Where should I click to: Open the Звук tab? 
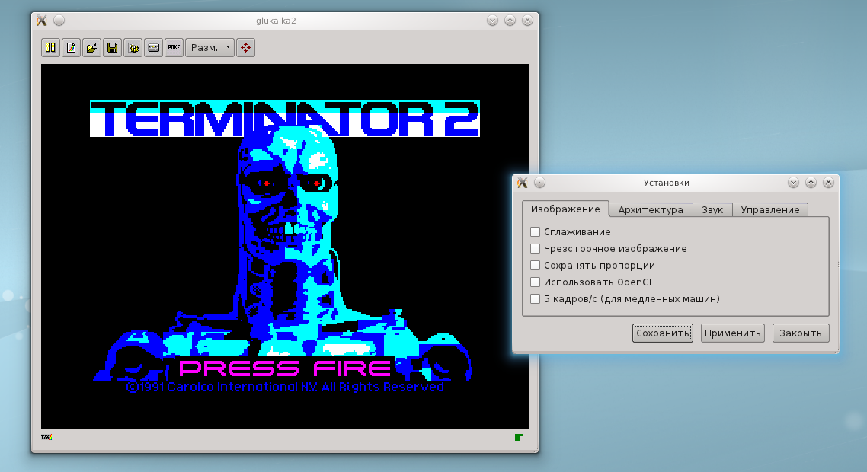[713, 210]
